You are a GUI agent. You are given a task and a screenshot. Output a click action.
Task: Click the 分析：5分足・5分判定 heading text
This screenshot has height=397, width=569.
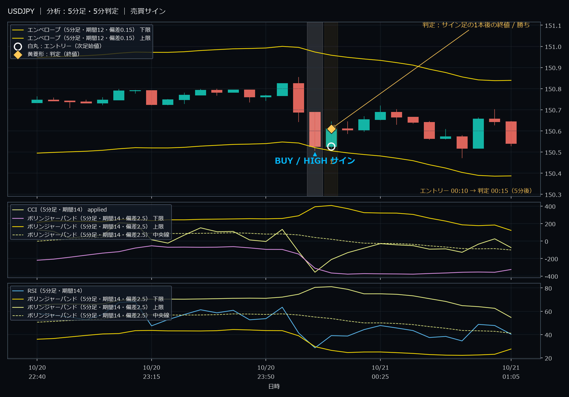pos(82,11)
